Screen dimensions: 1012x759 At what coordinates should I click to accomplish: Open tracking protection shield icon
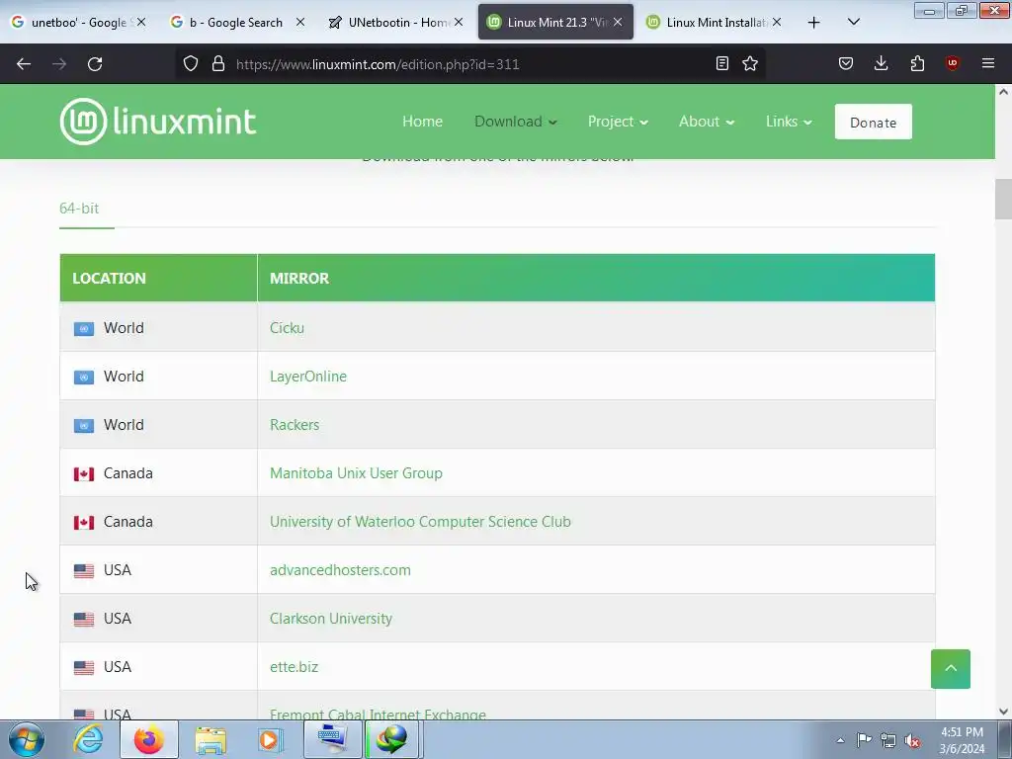pos(191,64)
